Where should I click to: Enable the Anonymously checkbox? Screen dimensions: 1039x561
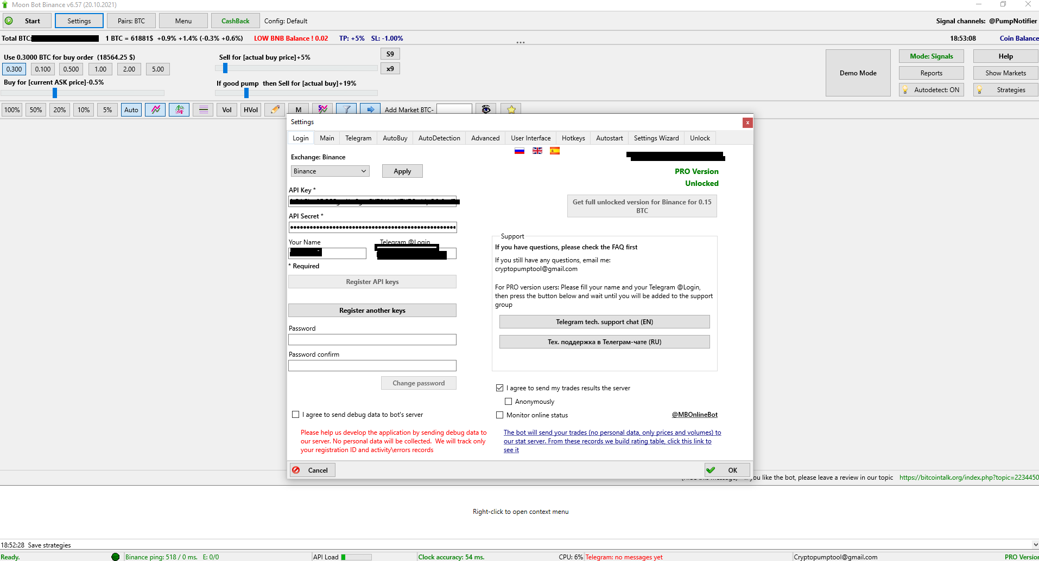coord(508,402)
